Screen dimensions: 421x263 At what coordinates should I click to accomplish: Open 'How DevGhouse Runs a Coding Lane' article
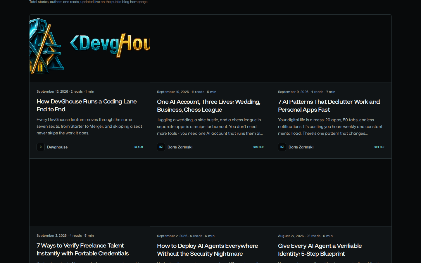pos(87,105)
